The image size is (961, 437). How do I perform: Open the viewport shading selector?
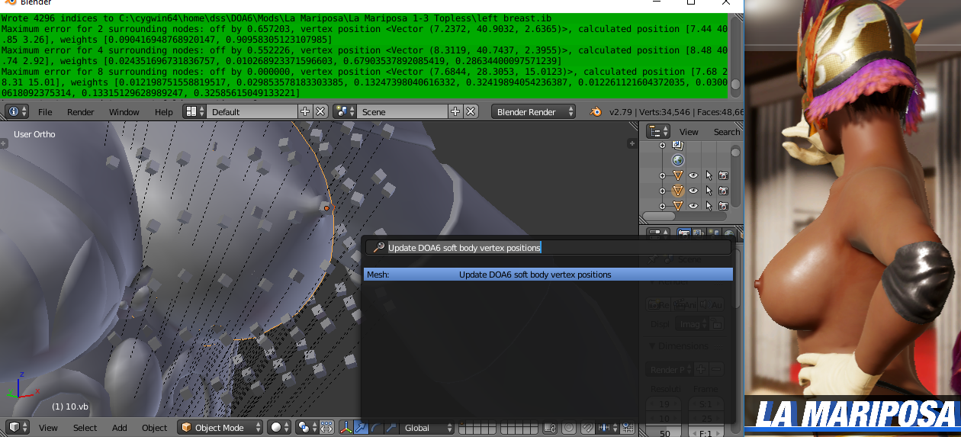[x=280, y=427]
